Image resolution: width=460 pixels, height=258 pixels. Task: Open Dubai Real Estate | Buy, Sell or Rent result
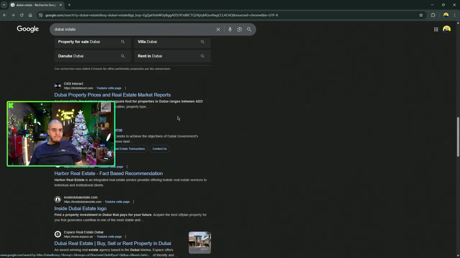[113, 244]
